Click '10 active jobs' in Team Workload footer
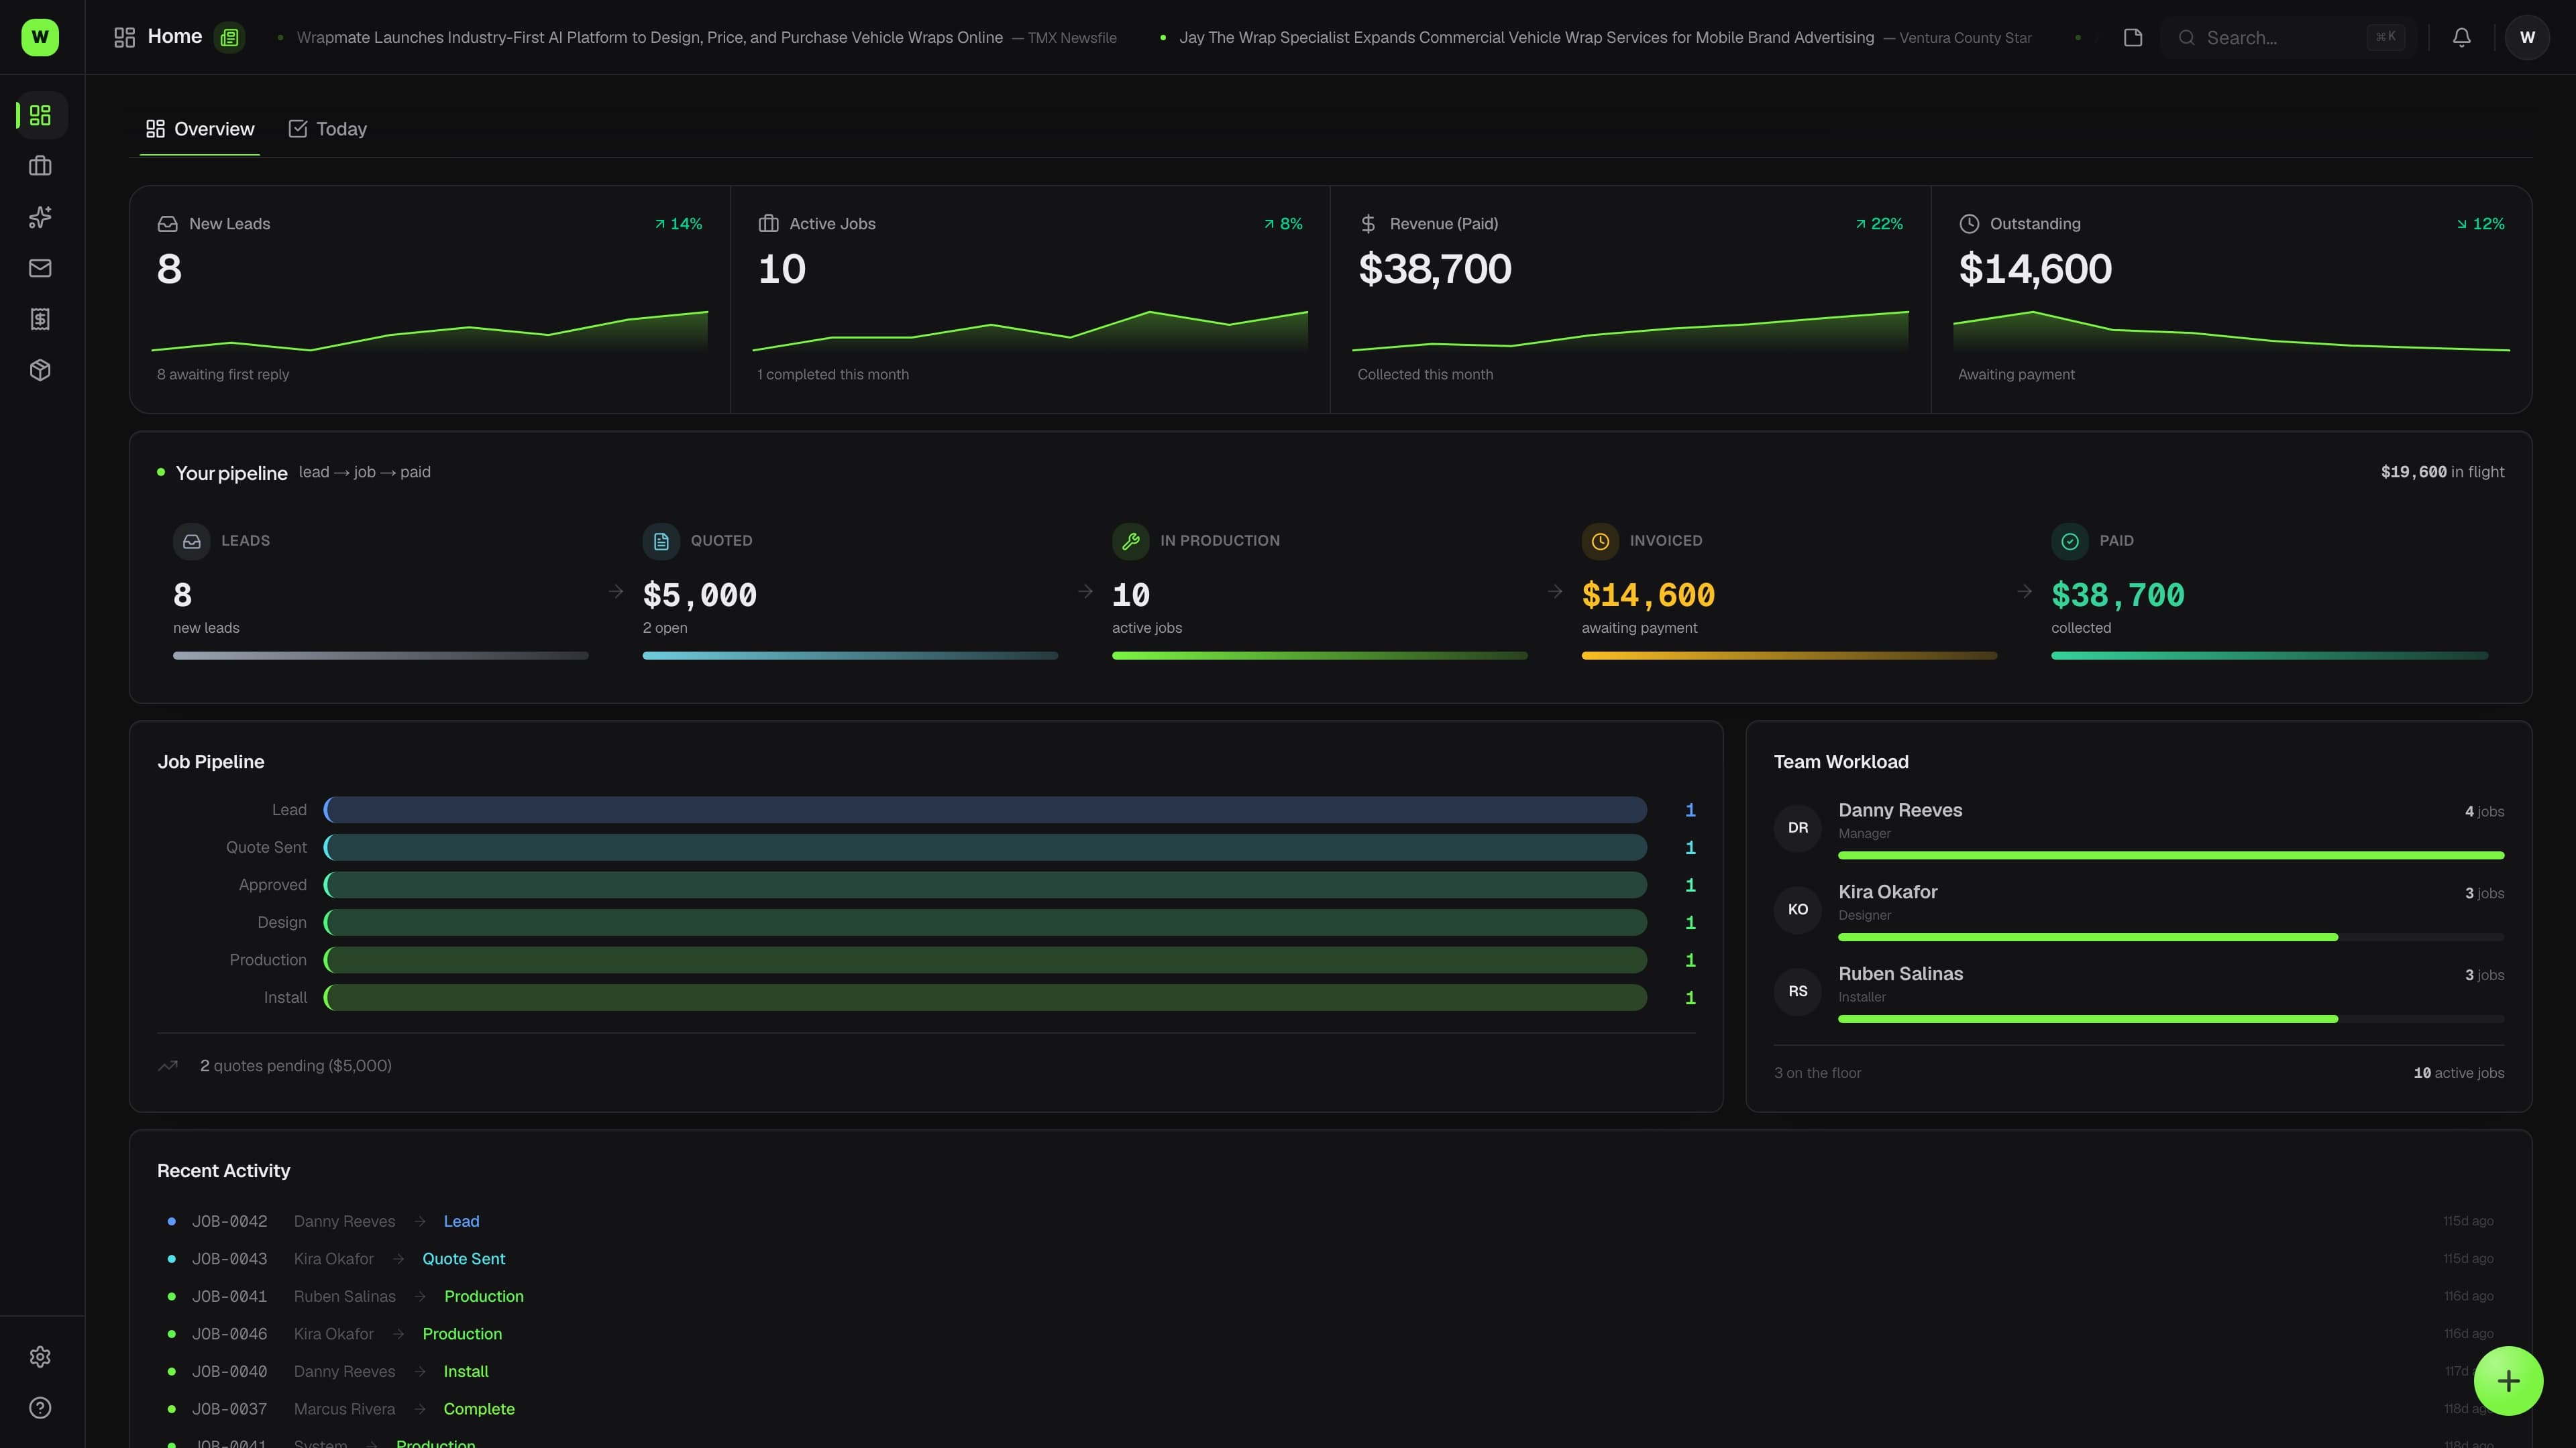This screenshot has width=2576, height=1448. (x=2459, y=1073)
